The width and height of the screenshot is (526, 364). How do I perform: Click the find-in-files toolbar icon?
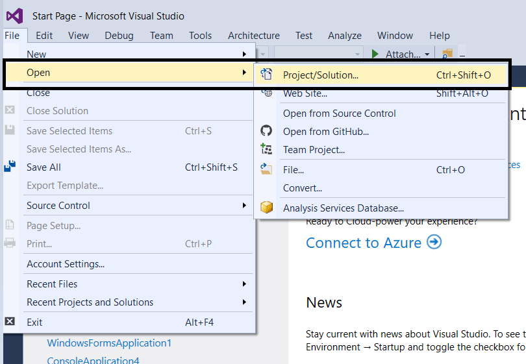tap(447, 54)
